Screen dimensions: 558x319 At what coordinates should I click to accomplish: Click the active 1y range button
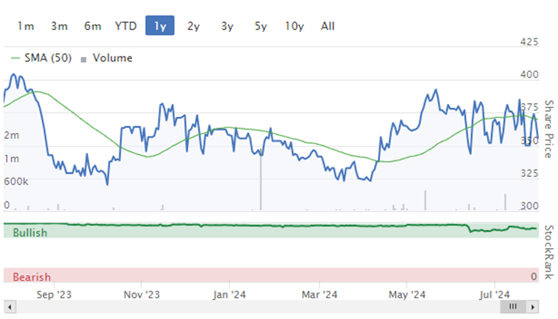160,25
